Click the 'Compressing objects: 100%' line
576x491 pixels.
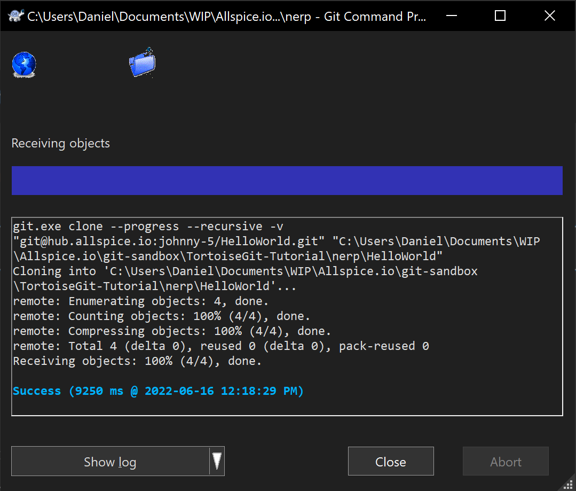click(172, 331)
